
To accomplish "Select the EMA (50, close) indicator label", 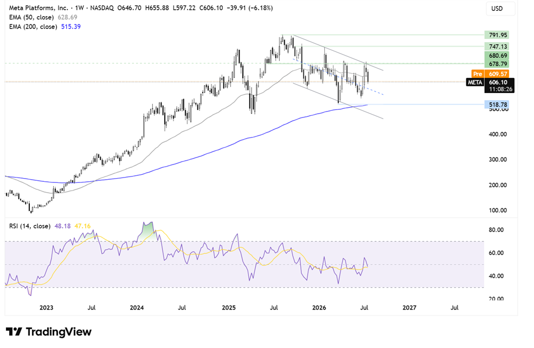I will click(x=31, y=17).
